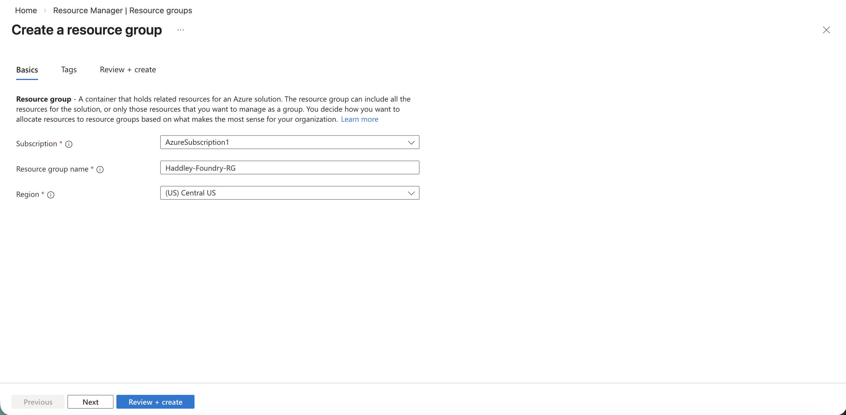The width and height of the screenshot is (846, 415).
Task: Follow the Learn more link
Action: coord(359,119)
